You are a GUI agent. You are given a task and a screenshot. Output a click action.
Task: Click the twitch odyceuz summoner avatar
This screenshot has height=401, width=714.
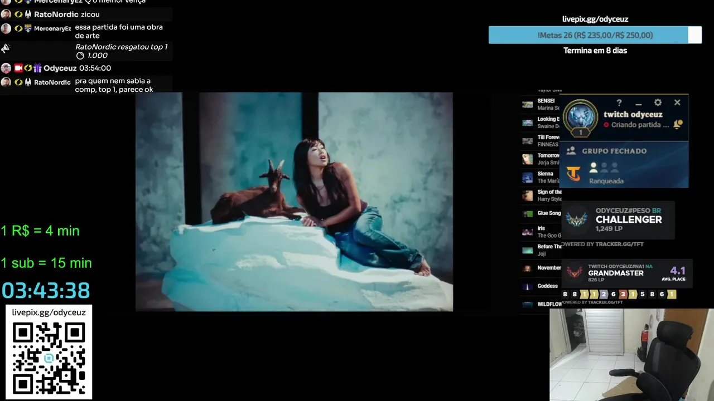point(580,118)
